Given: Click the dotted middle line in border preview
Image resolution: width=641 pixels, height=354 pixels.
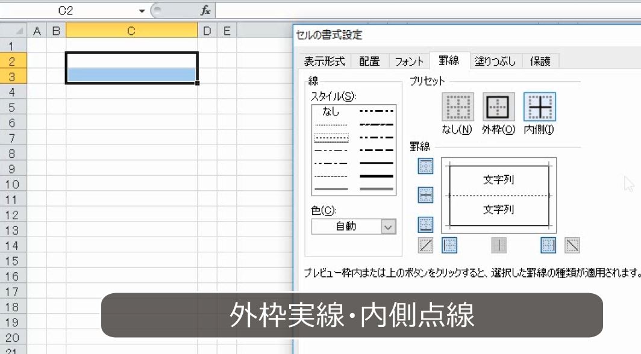Looking at the screenshot, I should (499, 196).
